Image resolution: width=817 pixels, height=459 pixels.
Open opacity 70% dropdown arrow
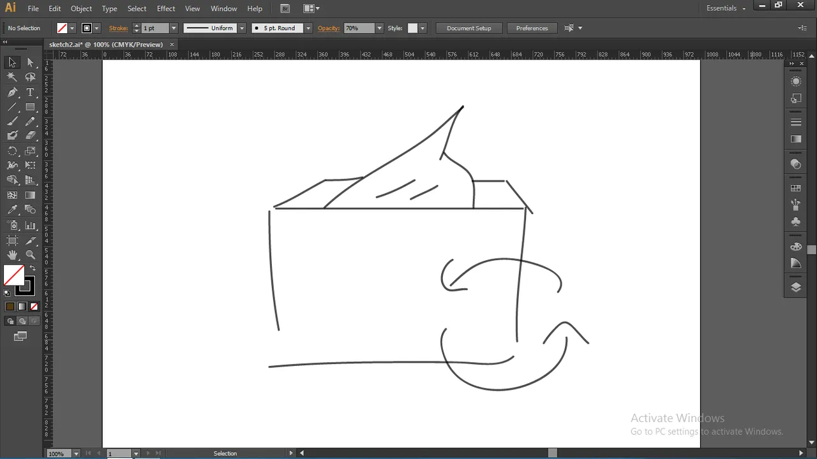379,28
